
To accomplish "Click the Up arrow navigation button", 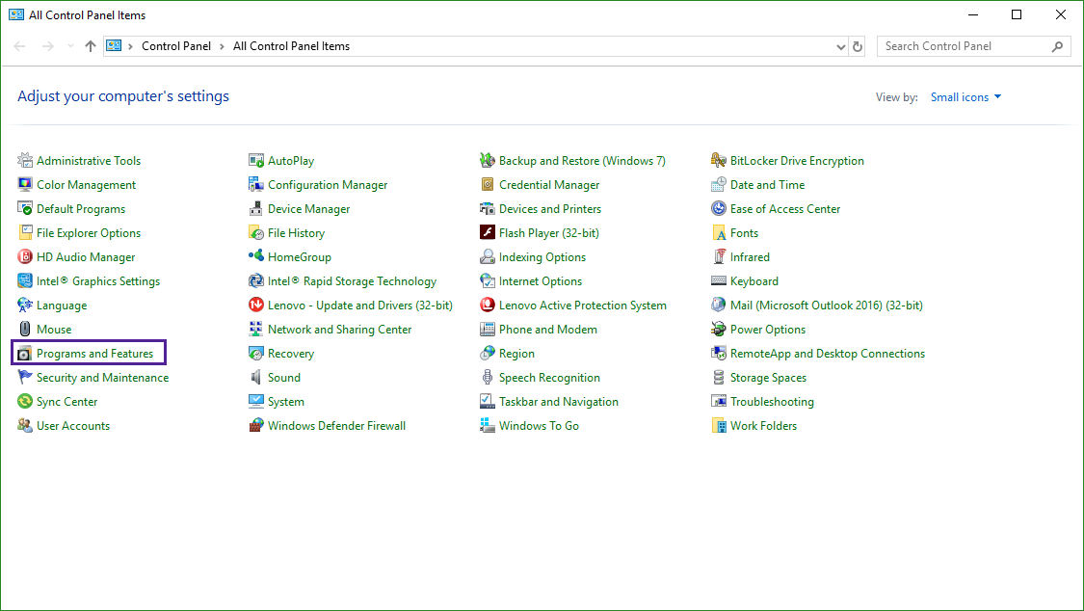I will pyautogui.click(x=91, y=46).
